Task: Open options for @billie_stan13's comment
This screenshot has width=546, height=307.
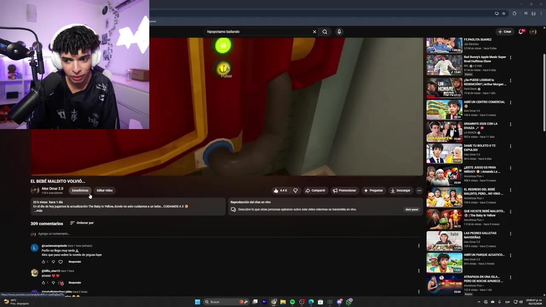Action: [x=418, y=270]
